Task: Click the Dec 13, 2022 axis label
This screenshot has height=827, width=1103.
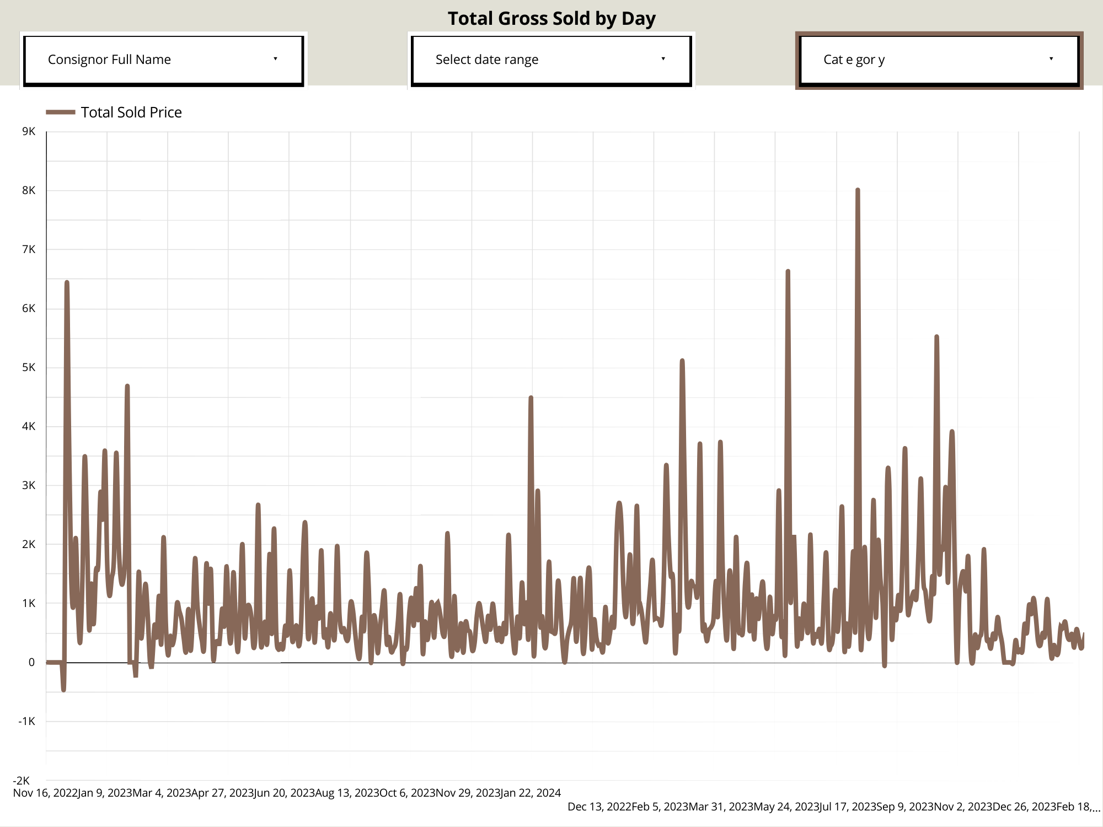Action: coord(599,807)
